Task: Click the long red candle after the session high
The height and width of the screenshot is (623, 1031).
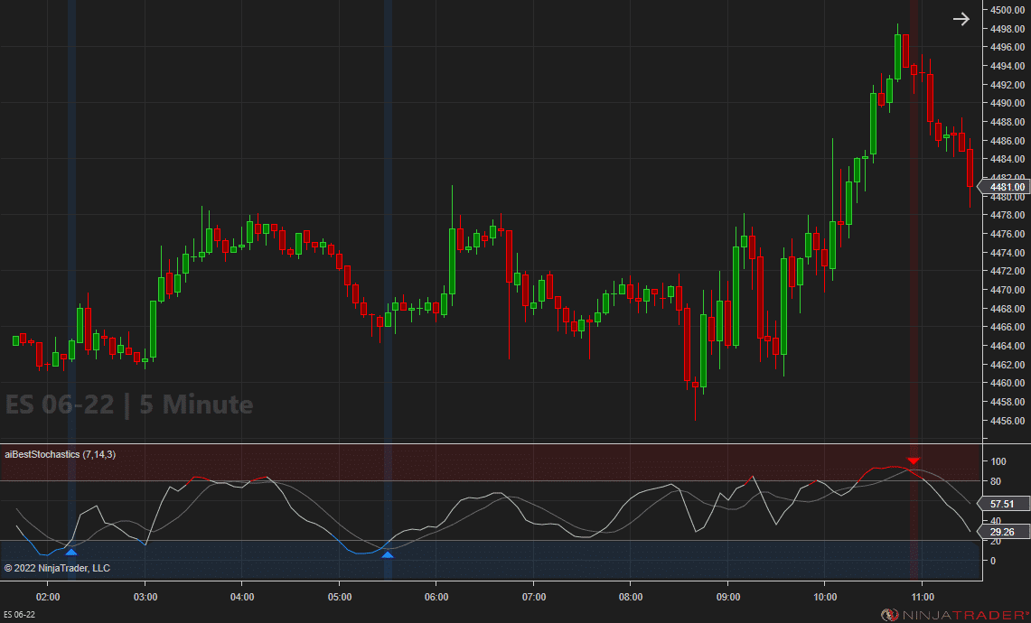Action: [x=931, y=99]
